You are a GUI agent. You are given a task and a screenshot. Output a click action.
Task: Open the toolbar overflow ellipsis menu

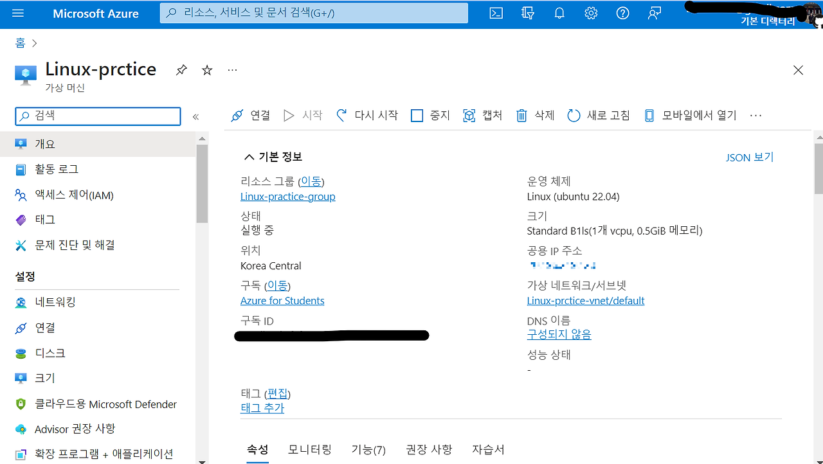click(755, 116)
